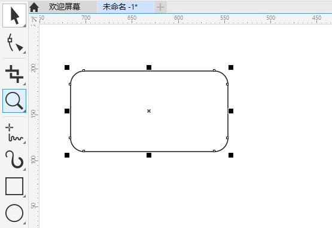Select the Shape edit tool
Screen dimensions: 332x228
(x=14, y=43)
